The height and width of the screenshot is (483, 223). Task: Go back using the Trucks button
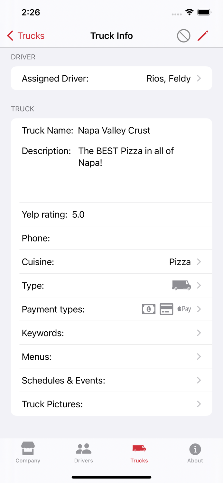tap(25, 35)
